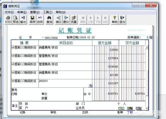Open 帮助 help toolbar icon

pos(115,20)
